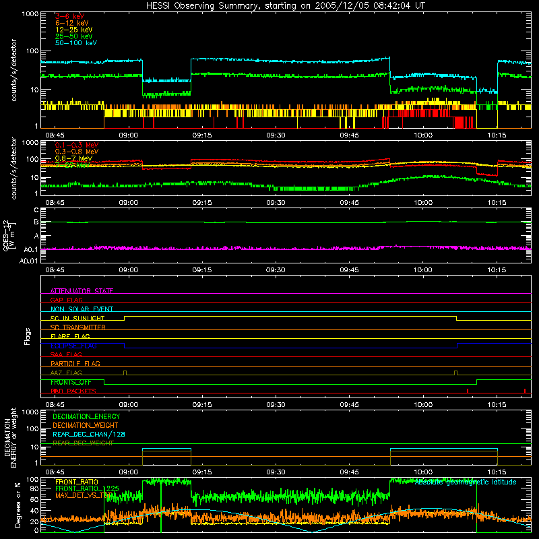Click the REAR_DEC_WEIGHT legend label

coord(83,443)
